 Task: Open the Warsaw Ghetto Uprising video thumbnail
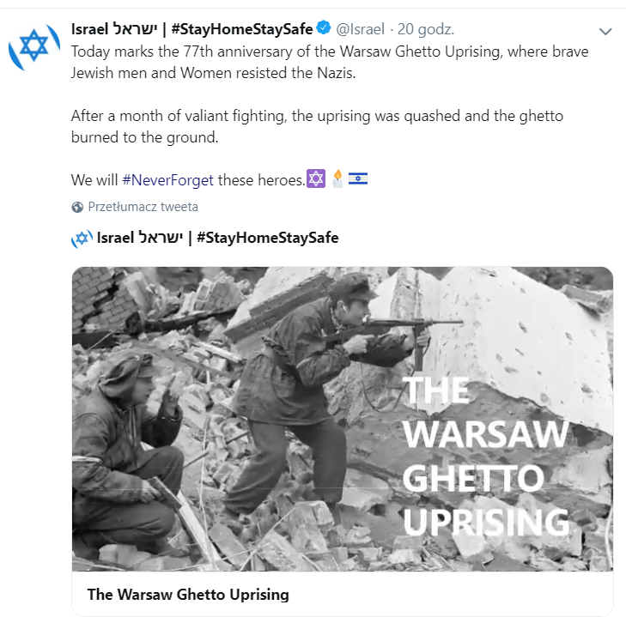(x=343, y=419)
